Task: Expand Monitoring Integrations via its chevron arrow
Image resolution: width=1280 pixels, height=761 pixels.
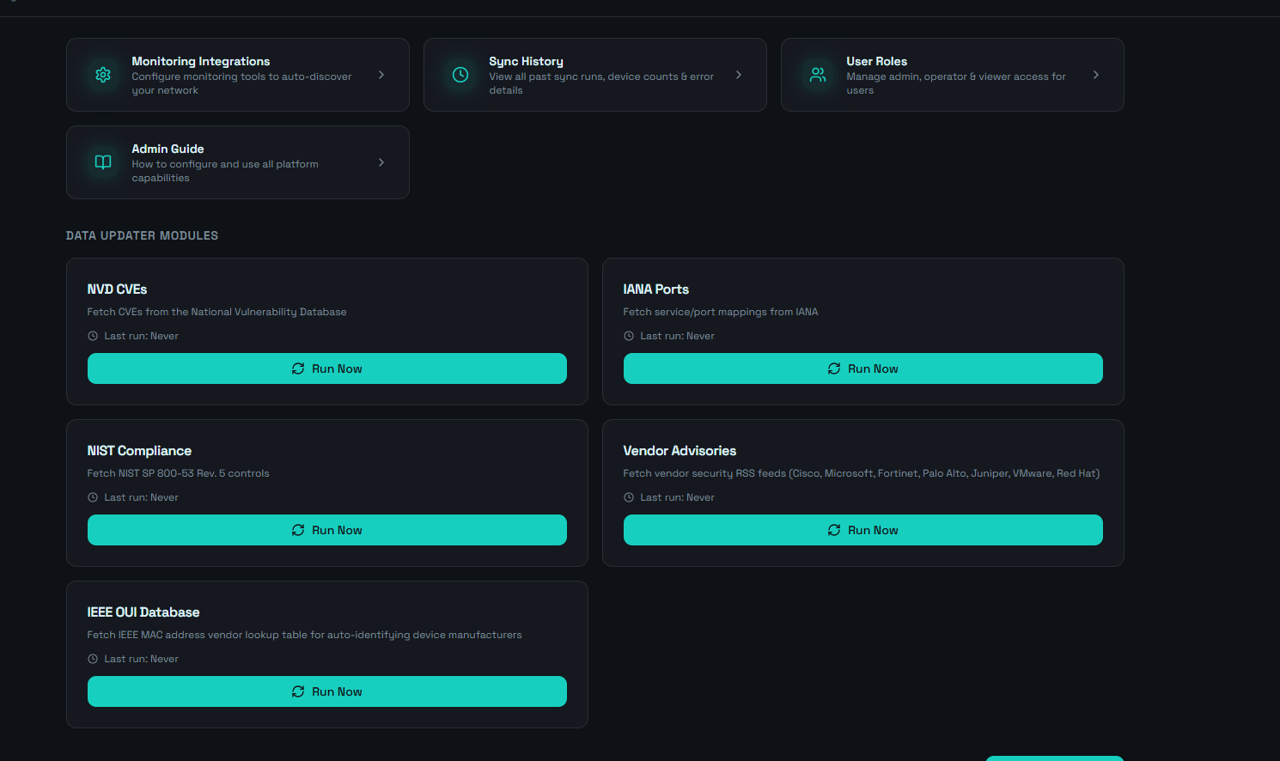Action: [381, 75]
